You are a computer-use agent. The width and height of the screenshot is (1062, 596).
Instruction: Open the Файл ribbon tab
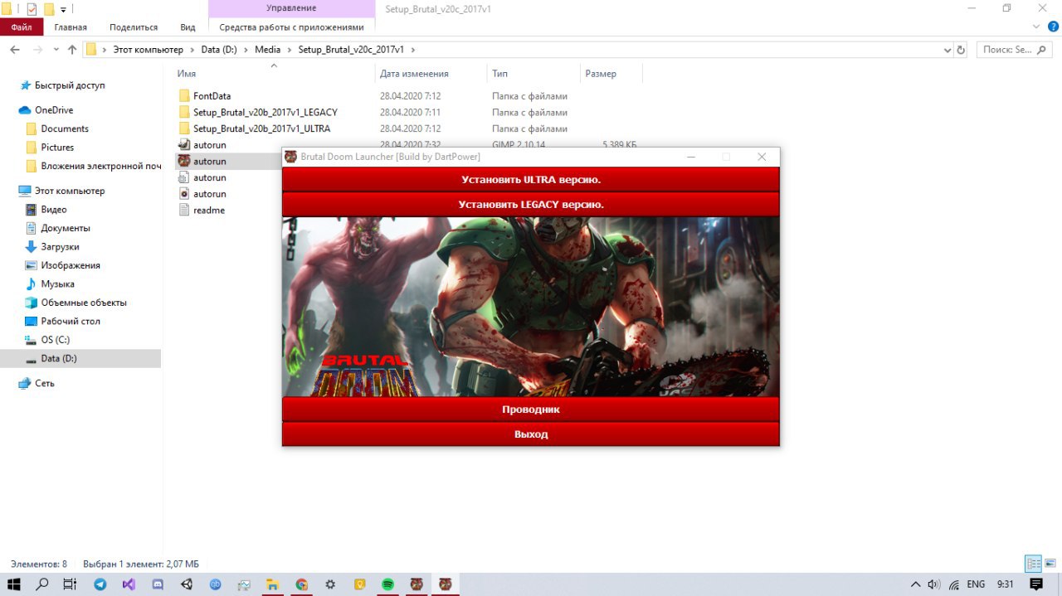tap(22, 27)
